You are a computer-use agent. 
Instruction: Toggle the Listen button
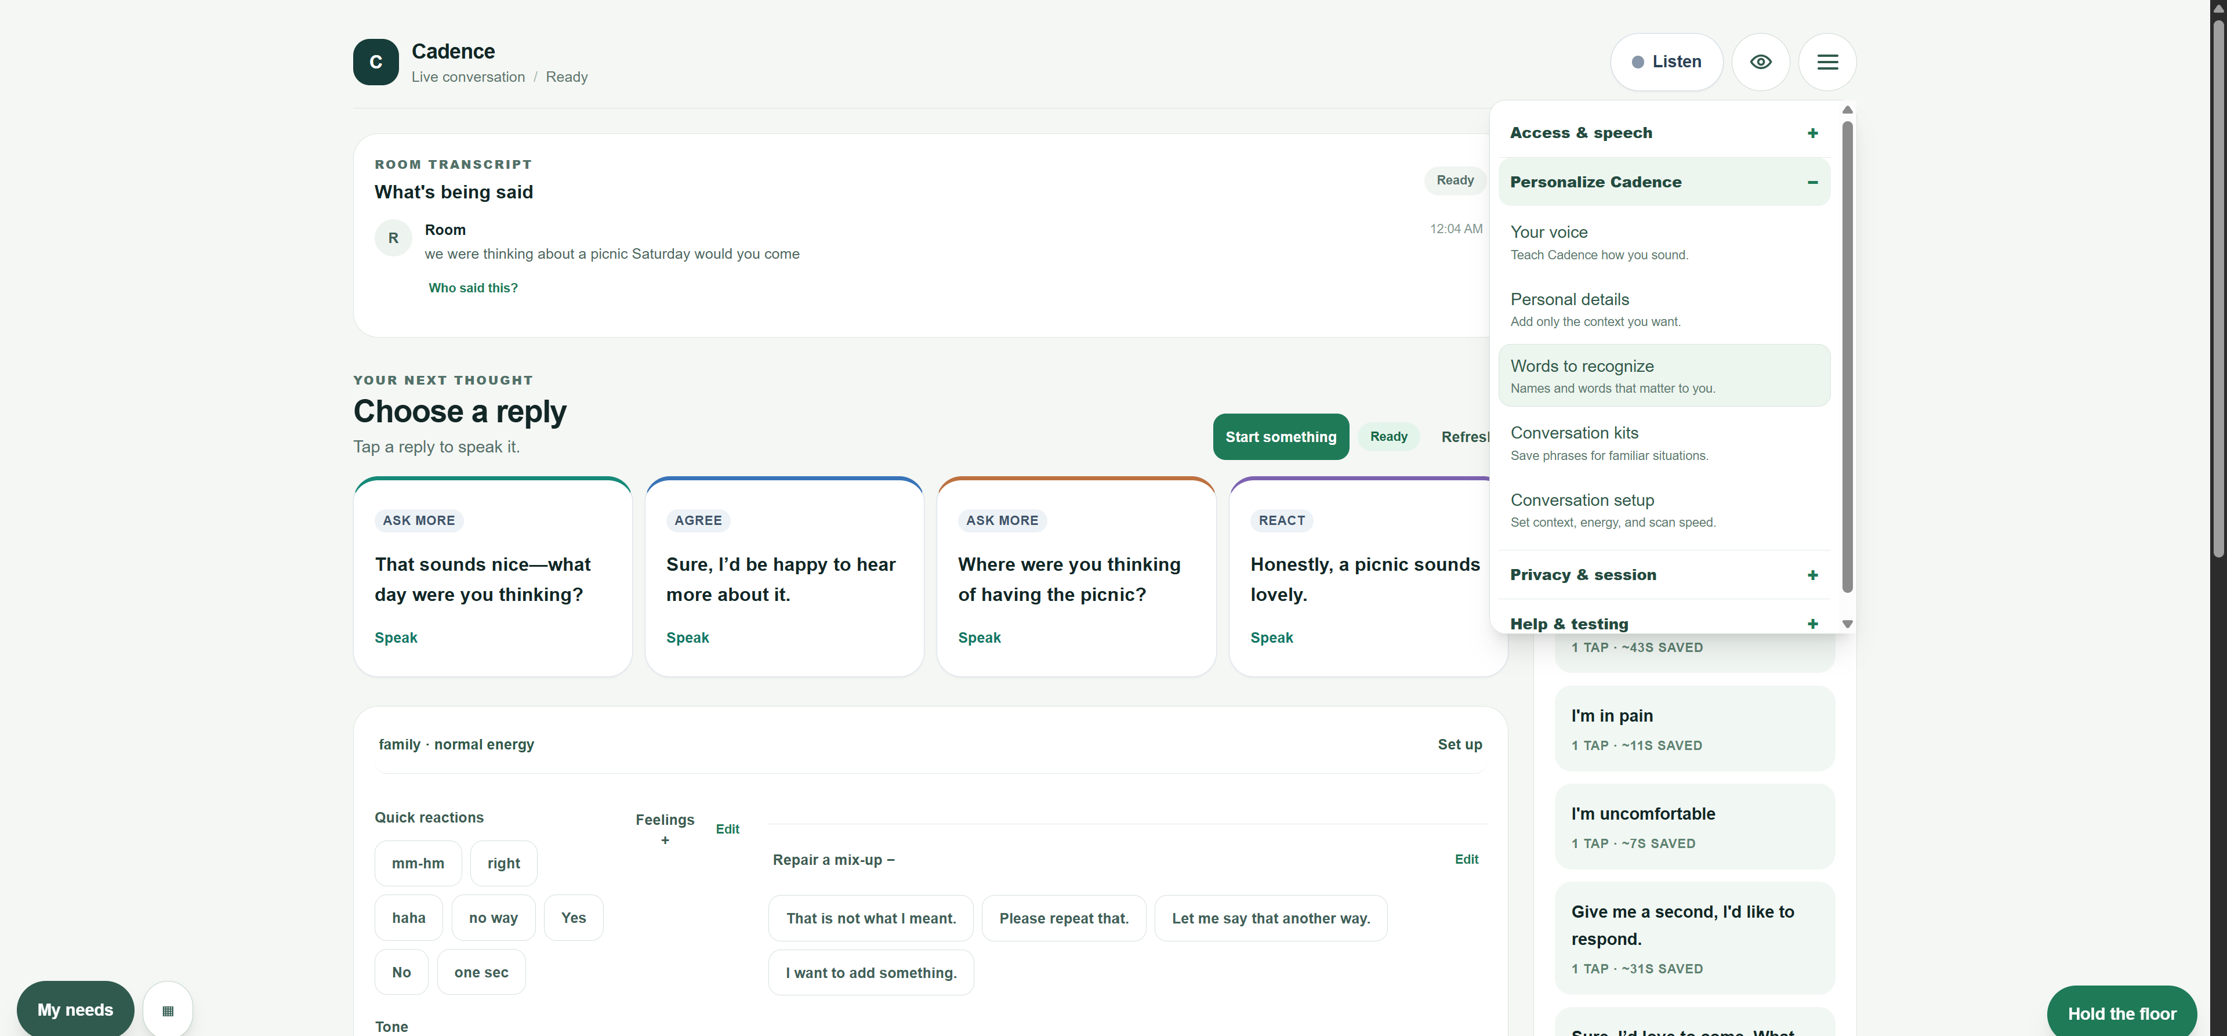1666,62
